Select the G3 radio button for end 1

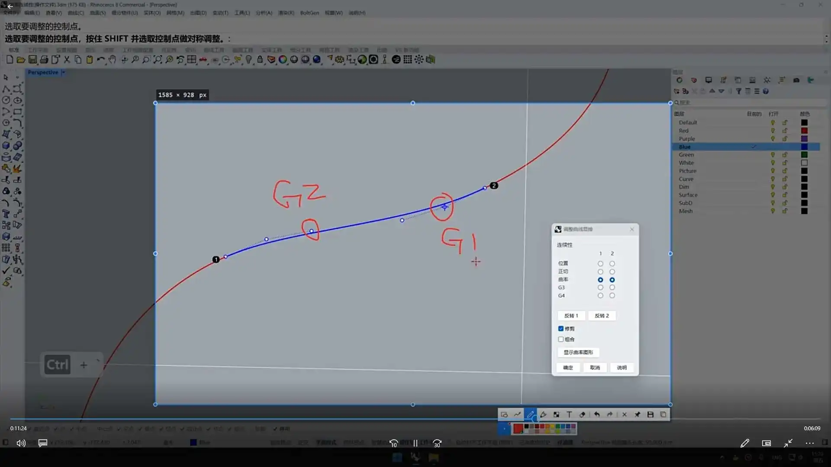click(600, 288)
